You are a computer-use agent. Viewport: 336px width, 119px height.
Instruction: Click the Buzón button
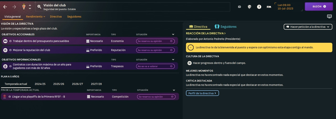[319, 7]
